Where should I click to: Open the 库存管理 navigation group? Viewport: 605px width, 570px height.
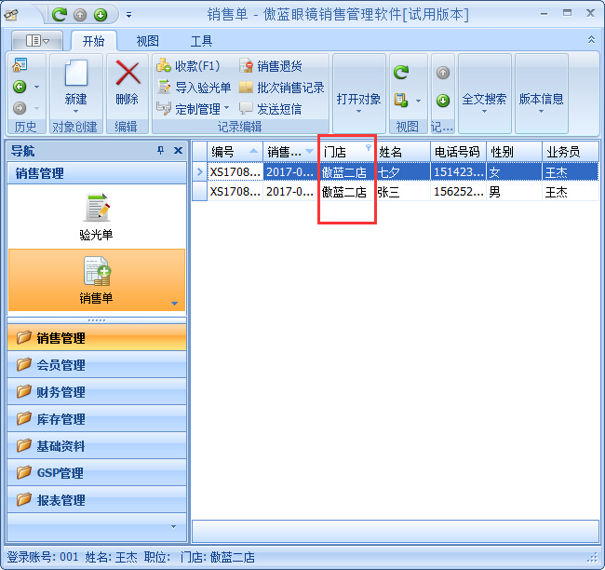point(60,419)
